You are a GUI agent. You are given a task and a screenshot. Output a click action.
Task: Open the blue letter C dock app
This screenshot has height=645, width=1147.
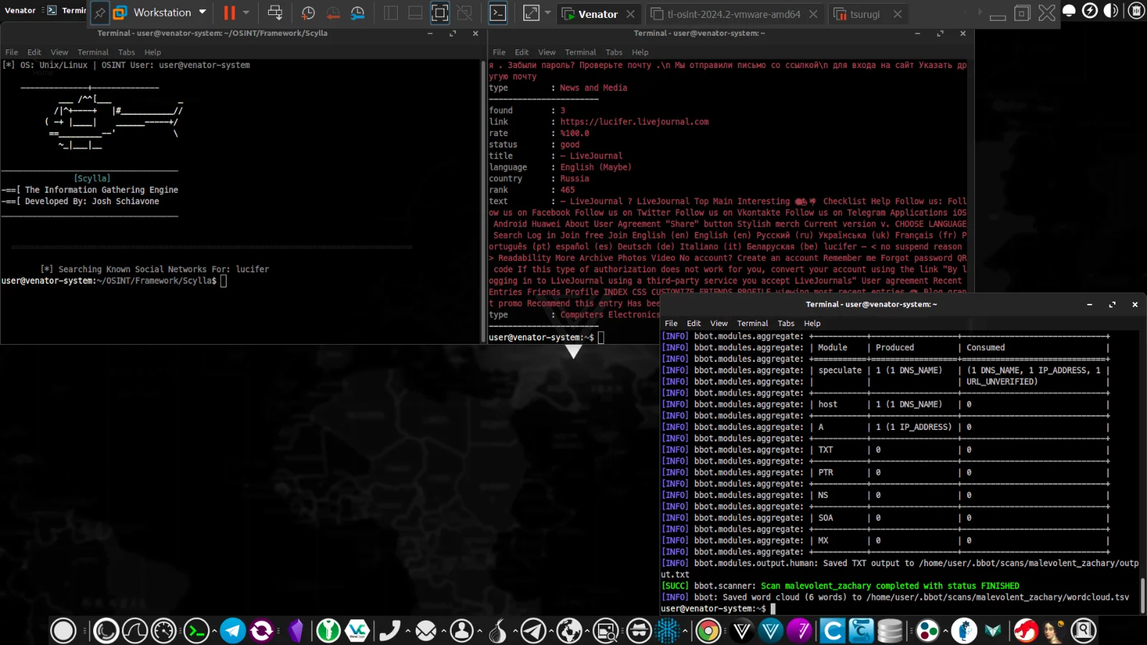pos(832,631)
